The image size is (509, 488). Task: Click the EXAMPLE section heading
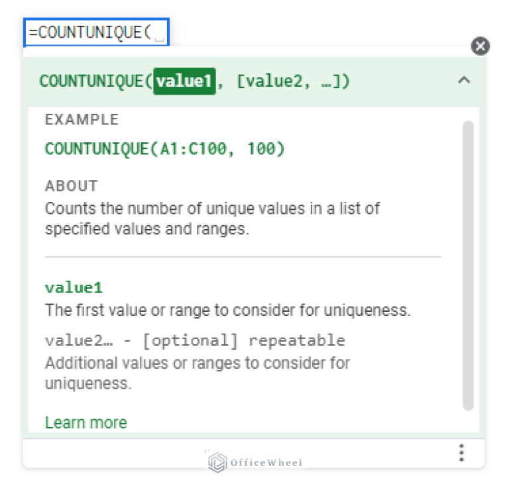pos(82,120)
